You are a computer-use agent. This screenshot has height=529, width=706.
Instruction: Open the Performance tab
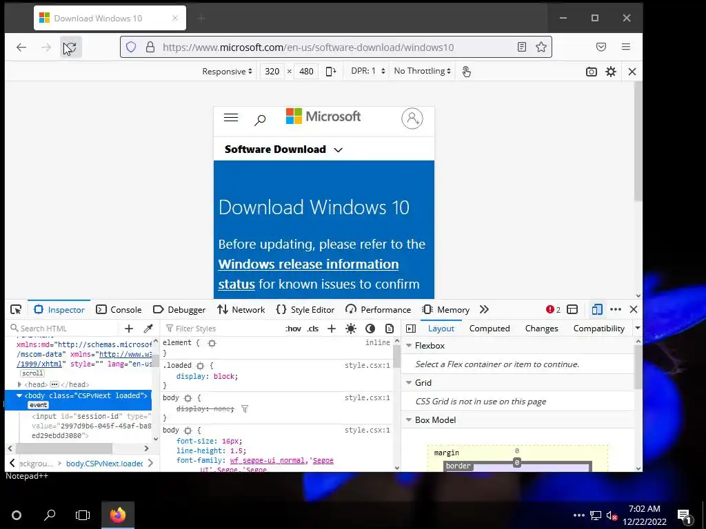[379, 309]
